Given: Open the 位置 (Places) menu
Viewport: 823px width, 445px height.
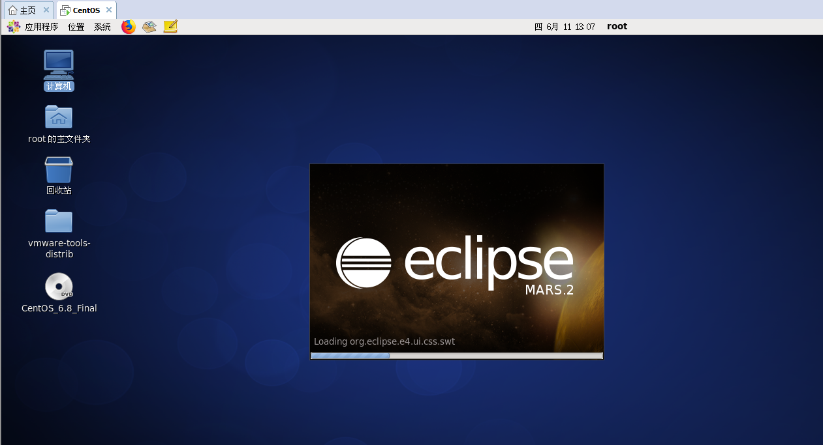Looking at the screenshot, I should 75,27.
